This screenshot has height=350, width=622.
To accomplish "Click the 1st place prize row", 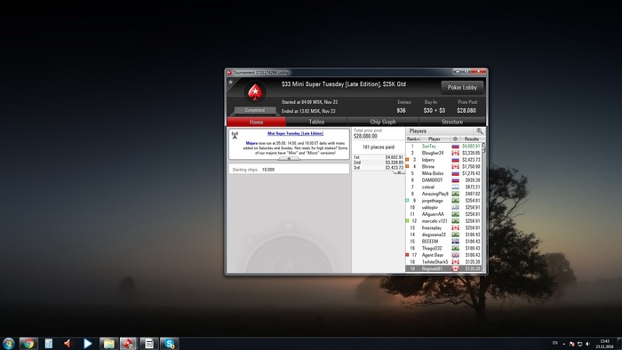I will click(379, 157).
